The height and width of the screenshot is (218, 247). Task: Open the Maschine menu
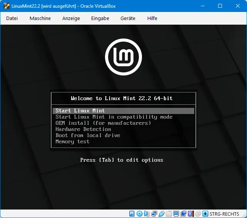click(x=40, y=18)
